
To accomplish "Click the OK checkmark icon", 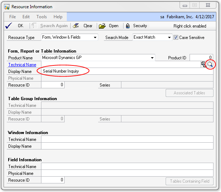I will coord(9,26).
